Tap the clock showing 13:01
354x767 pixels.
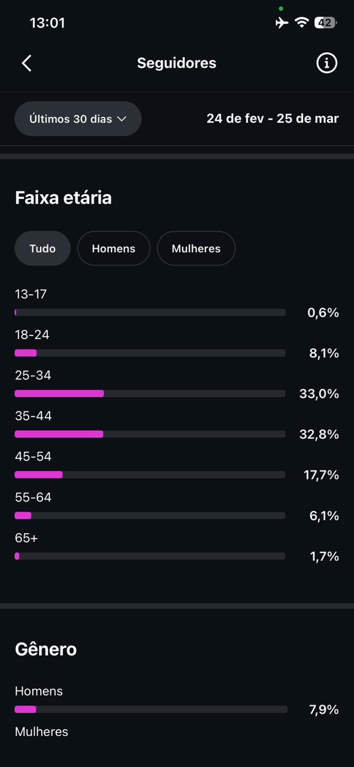pos(47,23)
